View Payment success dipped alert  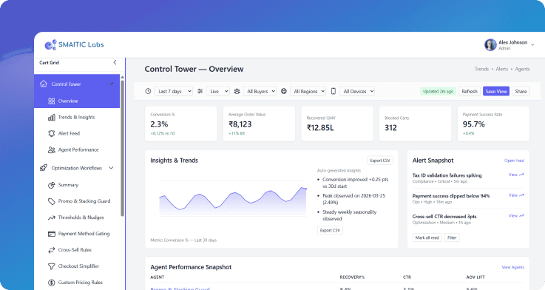coord(516,195)
